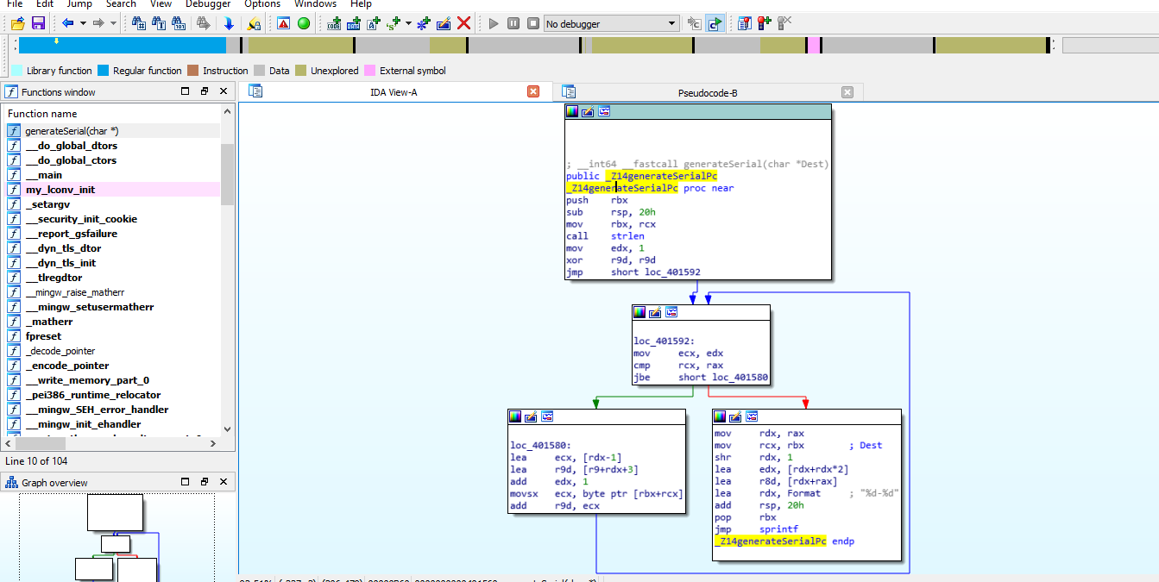Open the No debugger dropdown
Viewport: 1159px width, 582px height.
coord(672,23)
